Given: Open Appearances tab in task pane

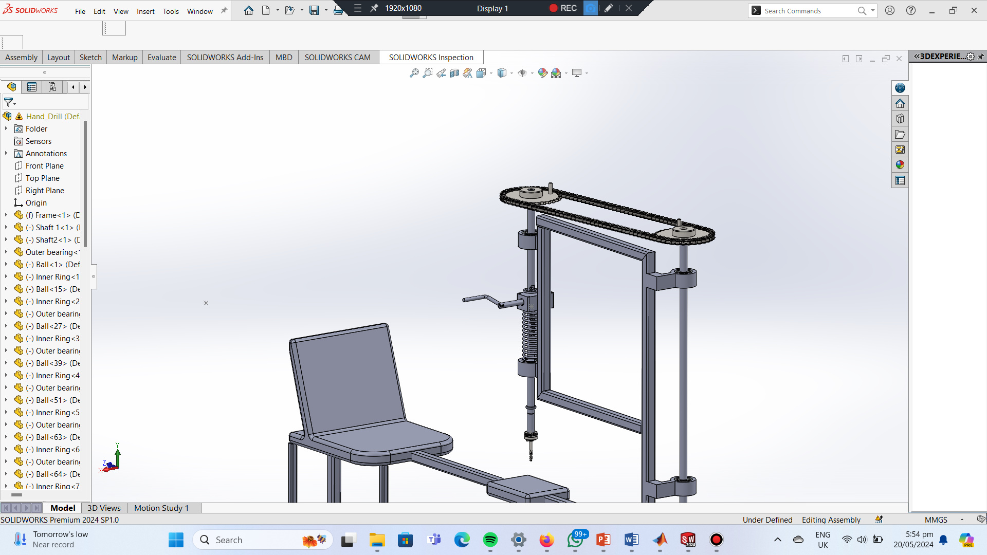Looking at the screenshot, I should [900, 165].
